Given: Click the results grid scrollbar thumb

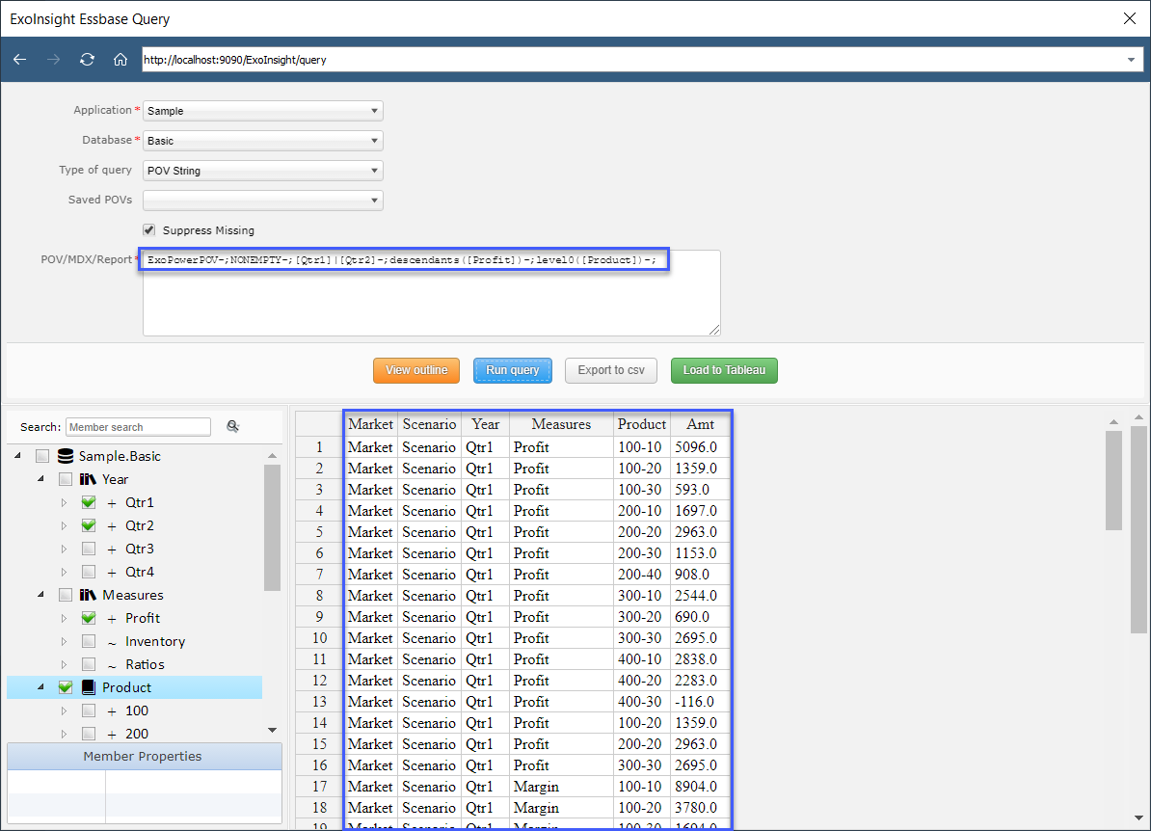Looking at the screenshot, I should [1113, 480].
